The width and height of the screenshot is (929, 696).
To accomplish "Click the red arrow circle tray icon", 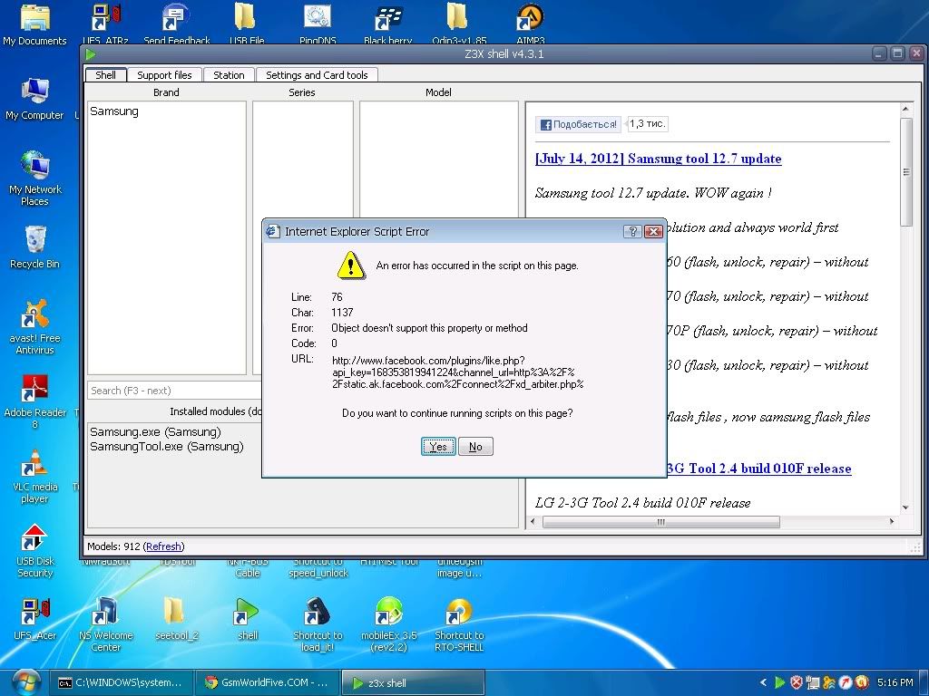I will tap(846, 682).
